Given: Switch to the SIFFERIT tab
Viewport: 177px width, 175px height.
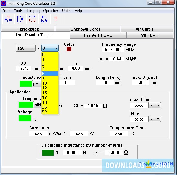Looking at the screenshot, I should [x=150, y=35].
